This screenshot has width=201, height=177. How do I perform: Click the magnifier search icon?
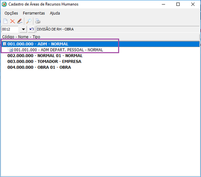click(x=28, y=21)
